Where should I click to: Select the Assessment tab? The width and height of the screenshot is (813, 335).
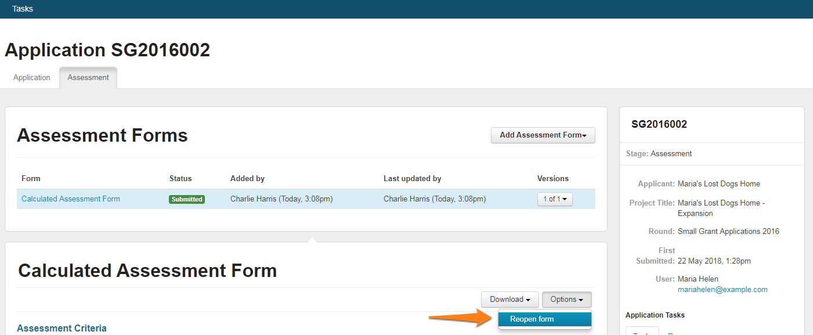[x=88, y=77]
